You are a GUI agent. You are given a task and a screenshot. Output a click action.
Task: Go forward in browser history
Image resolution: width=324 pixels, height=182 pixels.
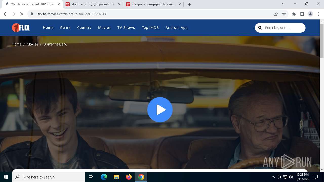tap(14, 14)
